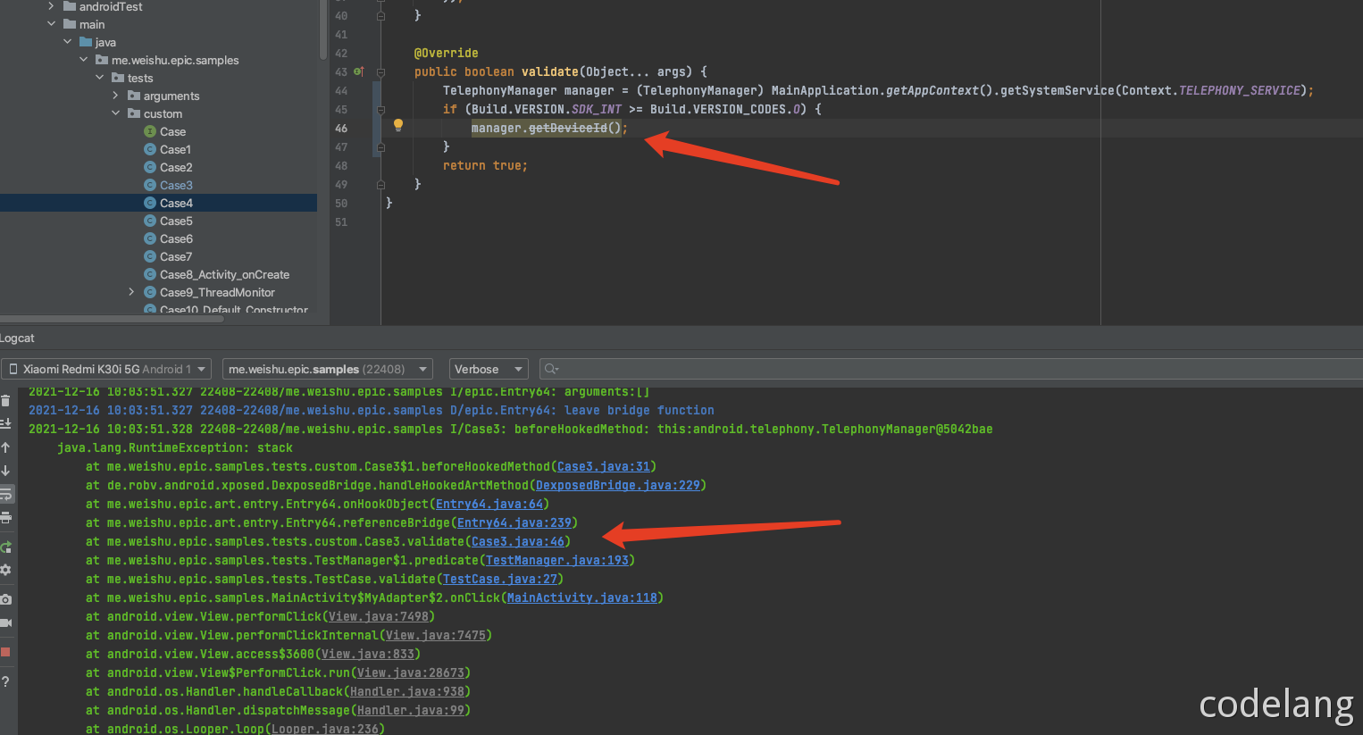The image size is (1363, 735).
Task: Follow the DexposedBridge.java:229 link
Action: coord(618,485)
